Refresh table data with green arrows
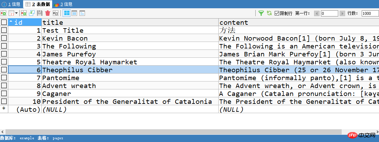 point(269,13)
